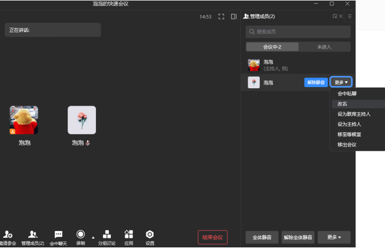
Task: Click the 解除全体静音 button
Action: 298,237
